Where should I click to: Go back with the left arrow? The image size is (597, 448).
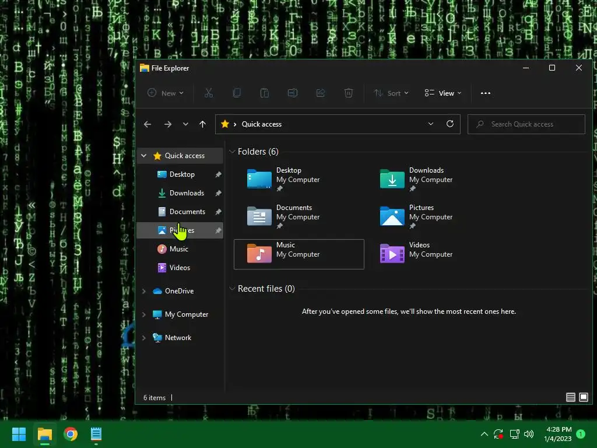(148, 124)
